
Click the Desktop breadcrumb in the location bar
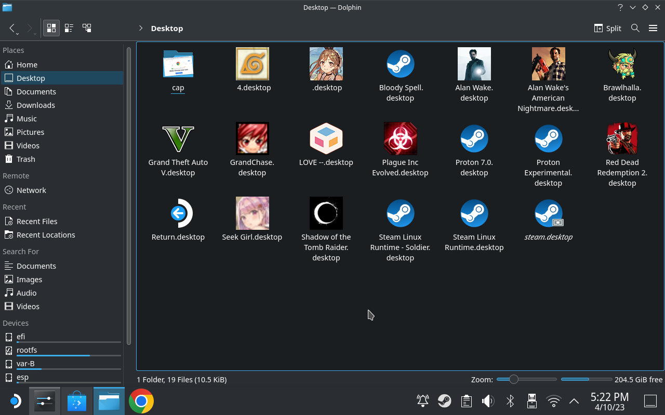click(167, 28)
